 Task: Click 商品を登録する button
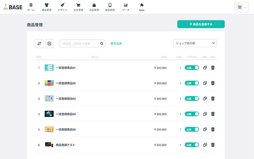(201, 24)
